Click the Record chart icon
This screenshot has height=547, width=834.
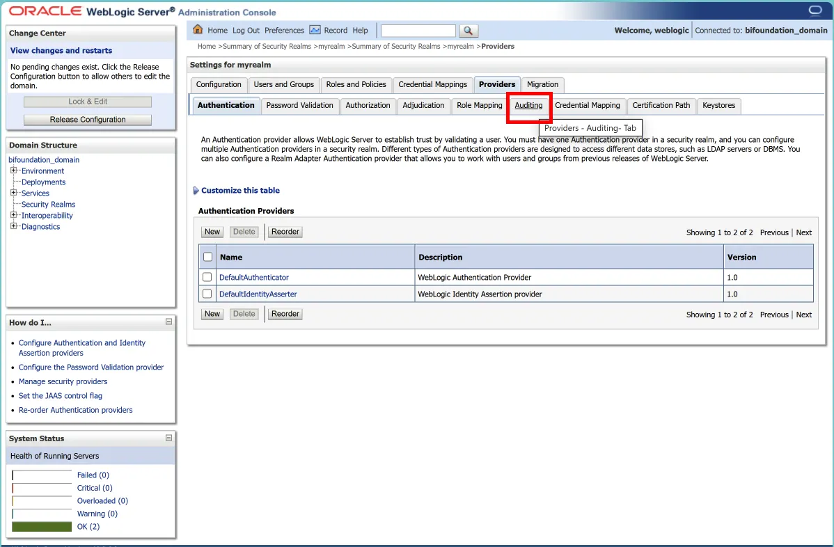(315, 30)
